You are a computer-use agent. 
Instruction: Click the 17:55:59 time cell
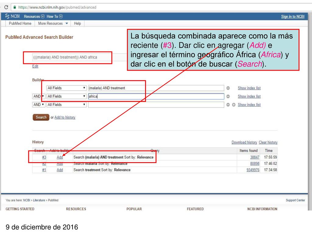coord(271,157)
